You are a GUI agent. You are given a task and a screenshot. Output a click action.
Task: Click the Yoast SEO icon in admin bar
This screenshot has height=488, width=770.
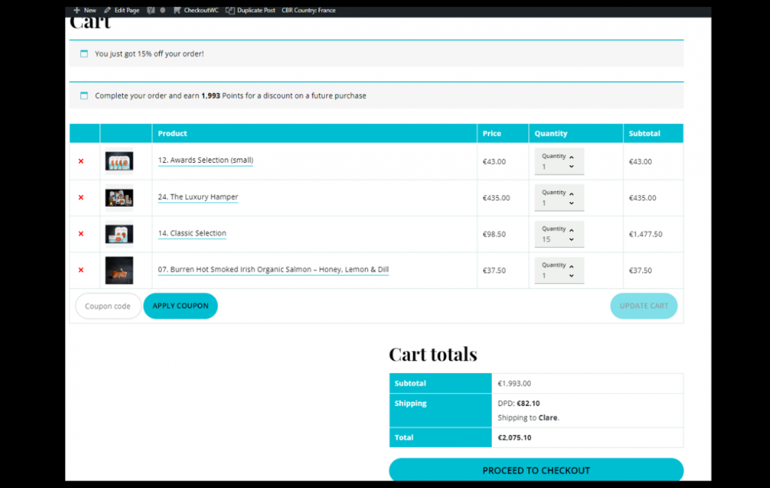pos(151,10)
